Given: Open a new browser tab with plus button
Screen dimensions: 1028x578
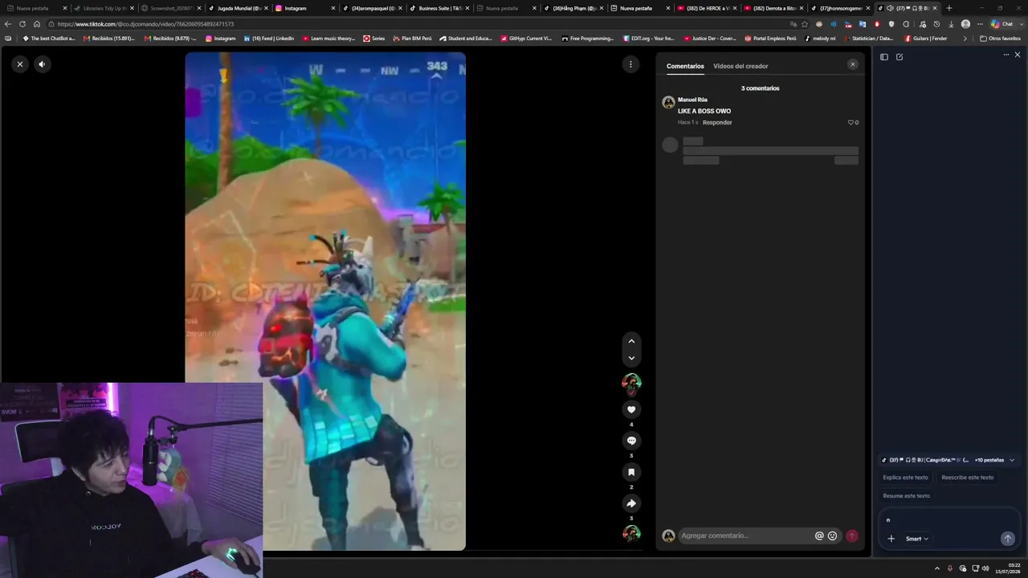Looking at the screenshot, I should [948, 8].
